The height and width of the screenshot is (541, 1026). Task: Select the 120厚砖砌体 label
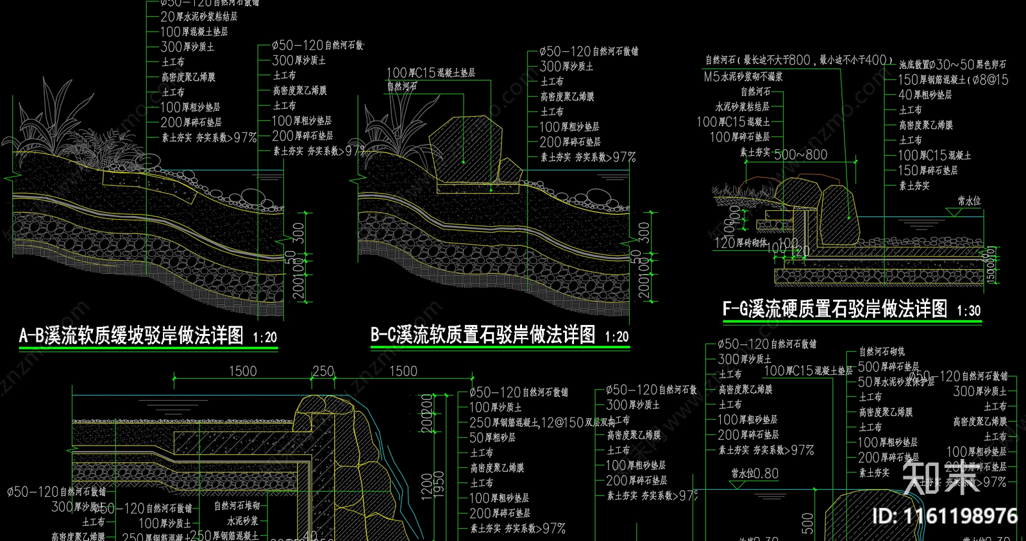pyautogui.click(x=740, y=243)
